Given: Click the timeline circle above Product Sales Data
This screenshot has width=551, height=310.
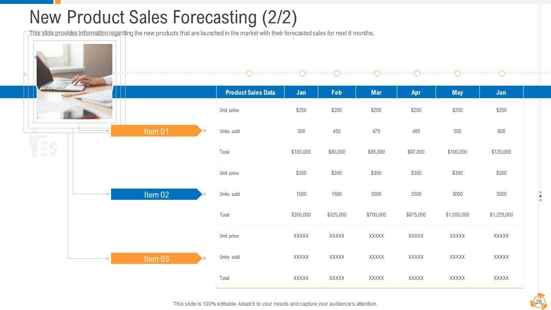Looking at the screenshot, I should (249, 74).
